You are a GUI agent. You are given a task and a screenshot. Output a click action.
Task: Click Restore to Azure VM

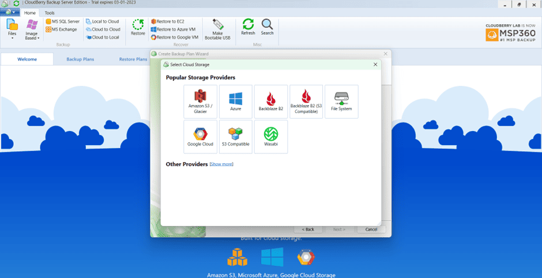click(x=173, y=29)
